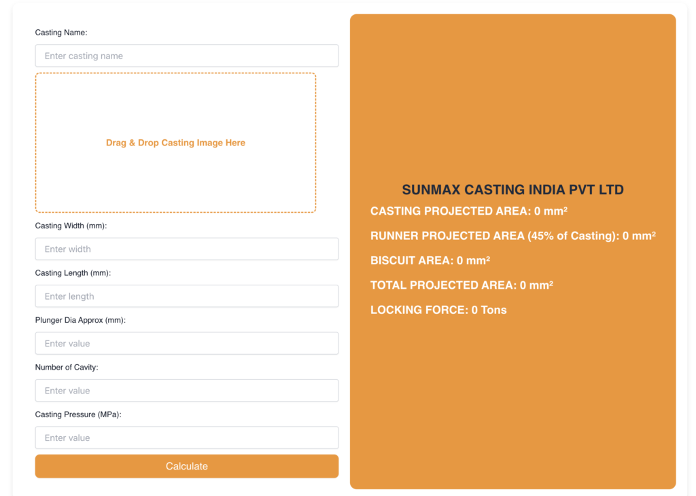Image resolution: width=696 pixels, height=496 pixels.
Task: Click the "Casting Length (mm):" label
Action: (73, 272)
